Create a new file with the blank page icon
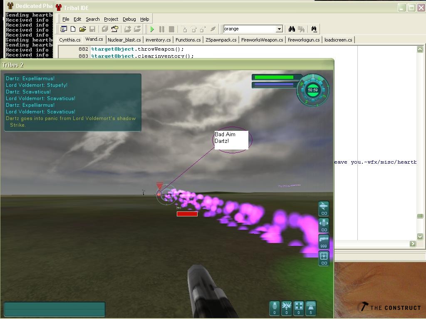The width and height of the screenshot is (426, 319). (x=73, y=29)
